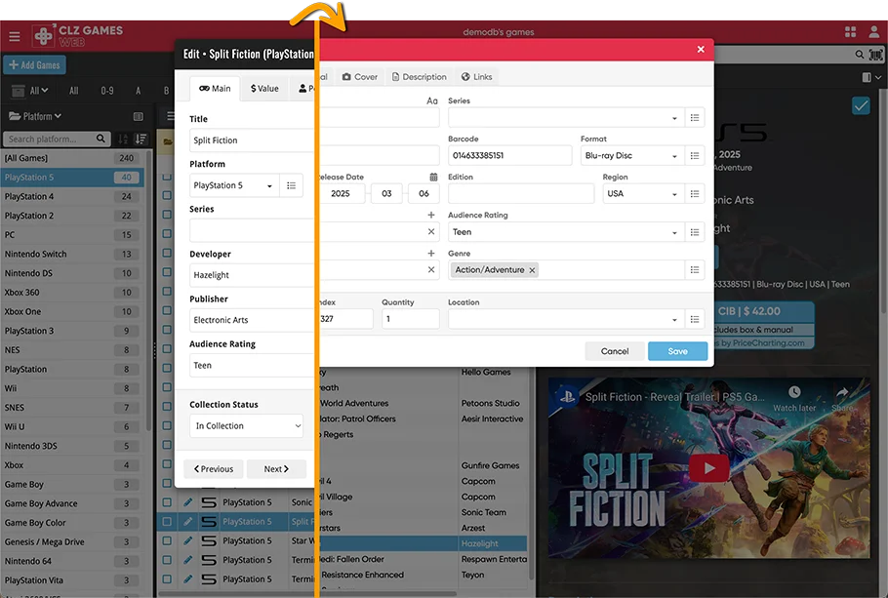This screenshot has height=598, width=888.
Task: Open the hamburger menu beside the CLZ Games logo
Action: 15,37
